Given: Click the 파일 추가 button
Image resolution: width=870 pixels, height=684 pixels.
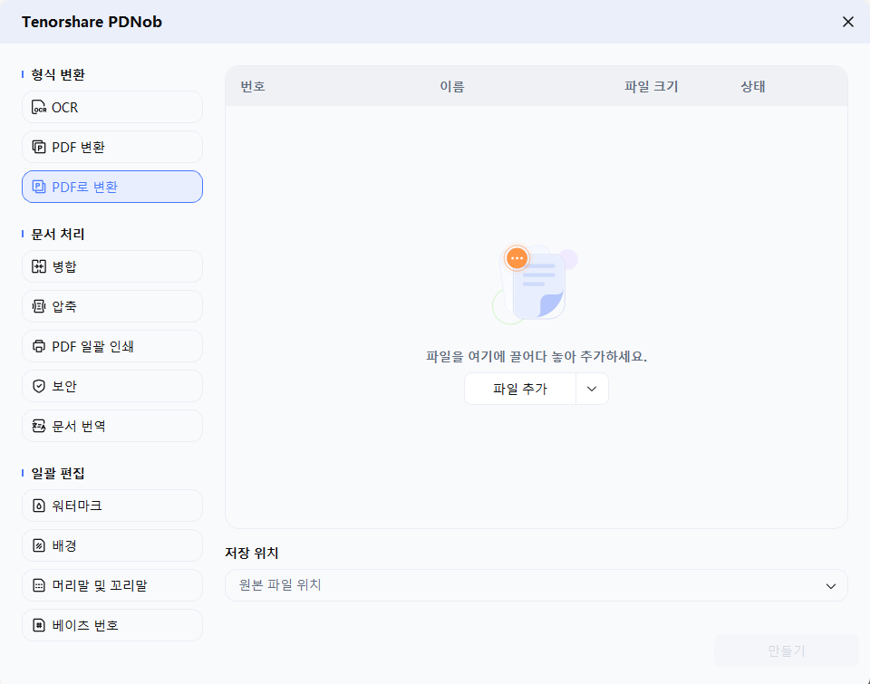Looking at the screenshot, I should 520,389.
